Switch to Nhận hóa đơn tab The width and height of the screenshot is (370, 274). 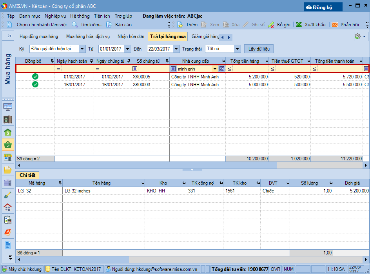[131, 36]
